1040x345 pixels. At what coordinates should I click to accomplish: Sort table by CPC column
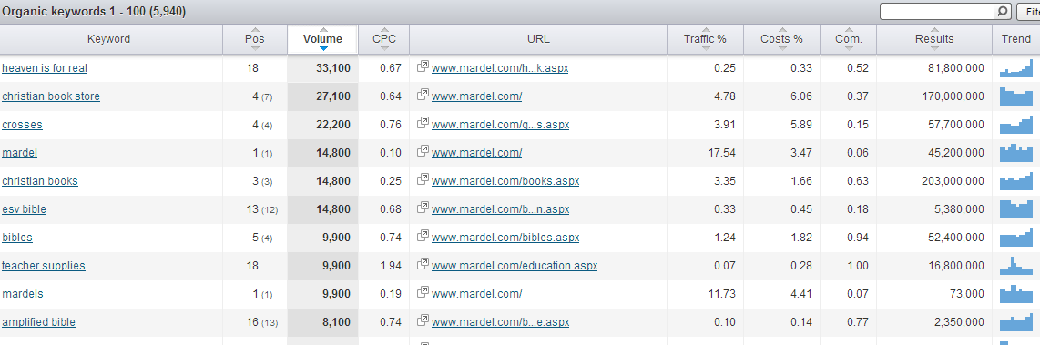pyautogui.click(x=384, y=39)
